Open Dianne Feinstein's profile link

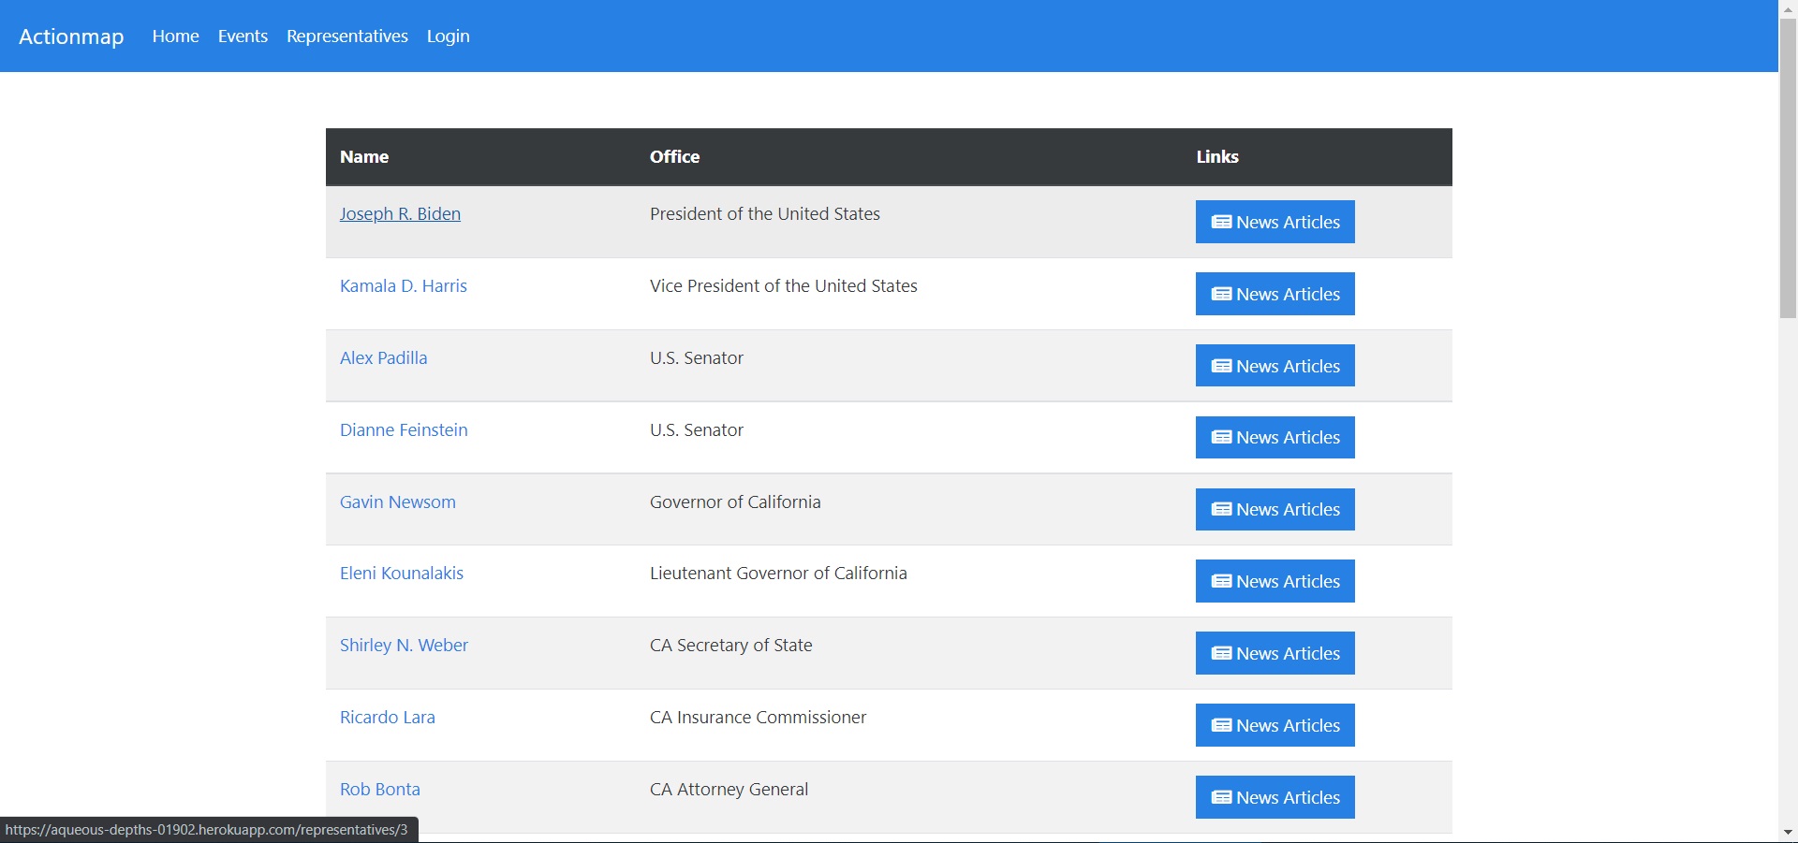click(x=404, y=430)
